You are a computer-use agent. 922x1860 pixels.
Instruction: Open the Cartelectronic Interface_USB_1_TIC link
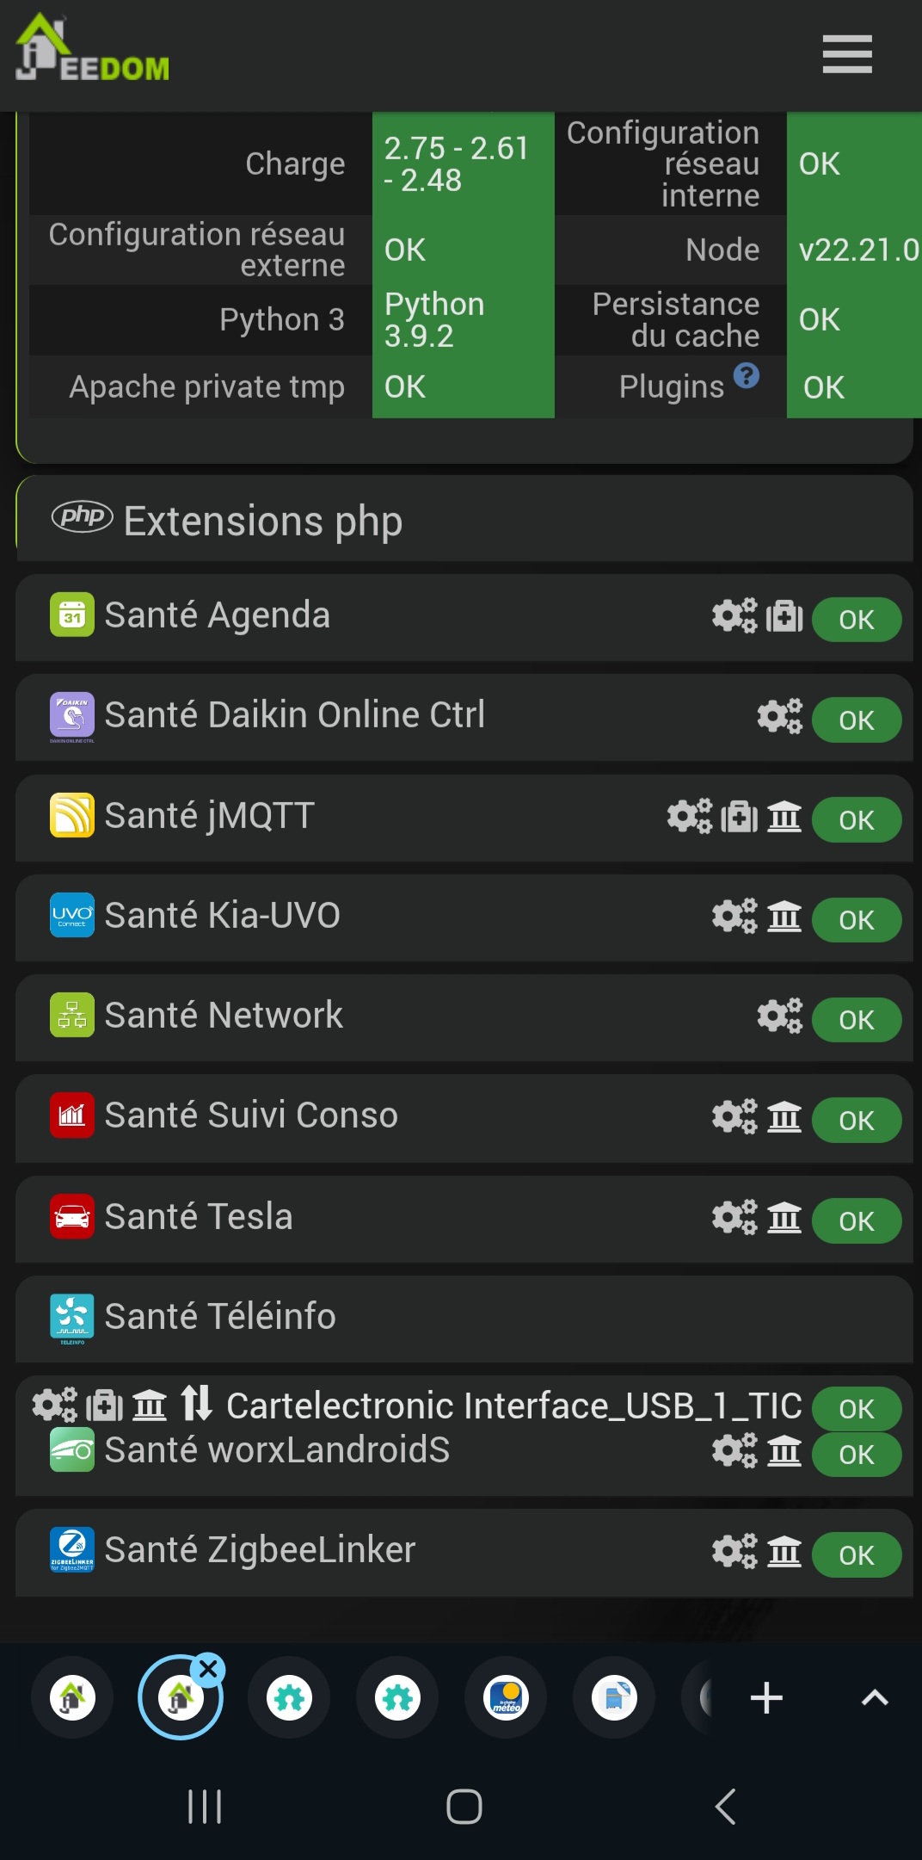click(x=513, y=1406)
